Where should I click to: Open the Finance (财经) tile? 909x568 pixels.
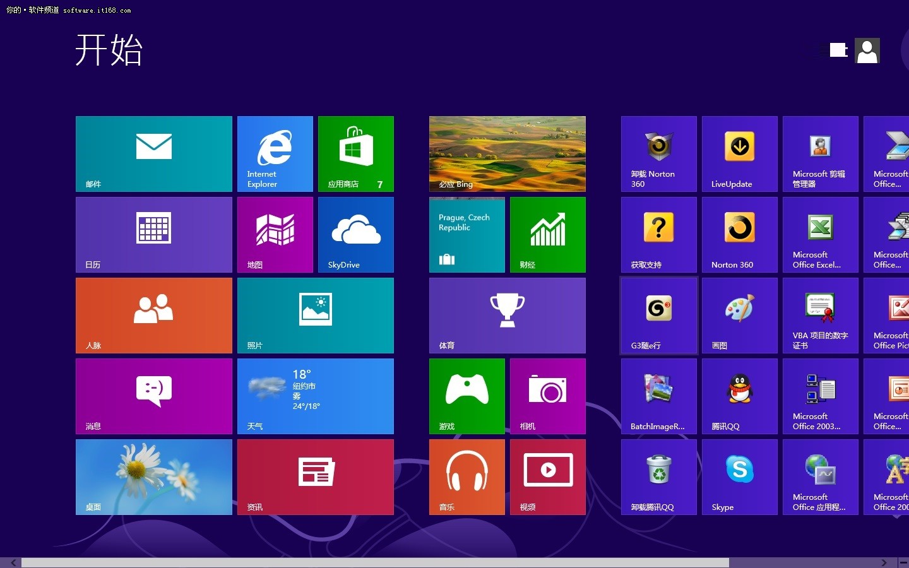(x=548, y=235)
